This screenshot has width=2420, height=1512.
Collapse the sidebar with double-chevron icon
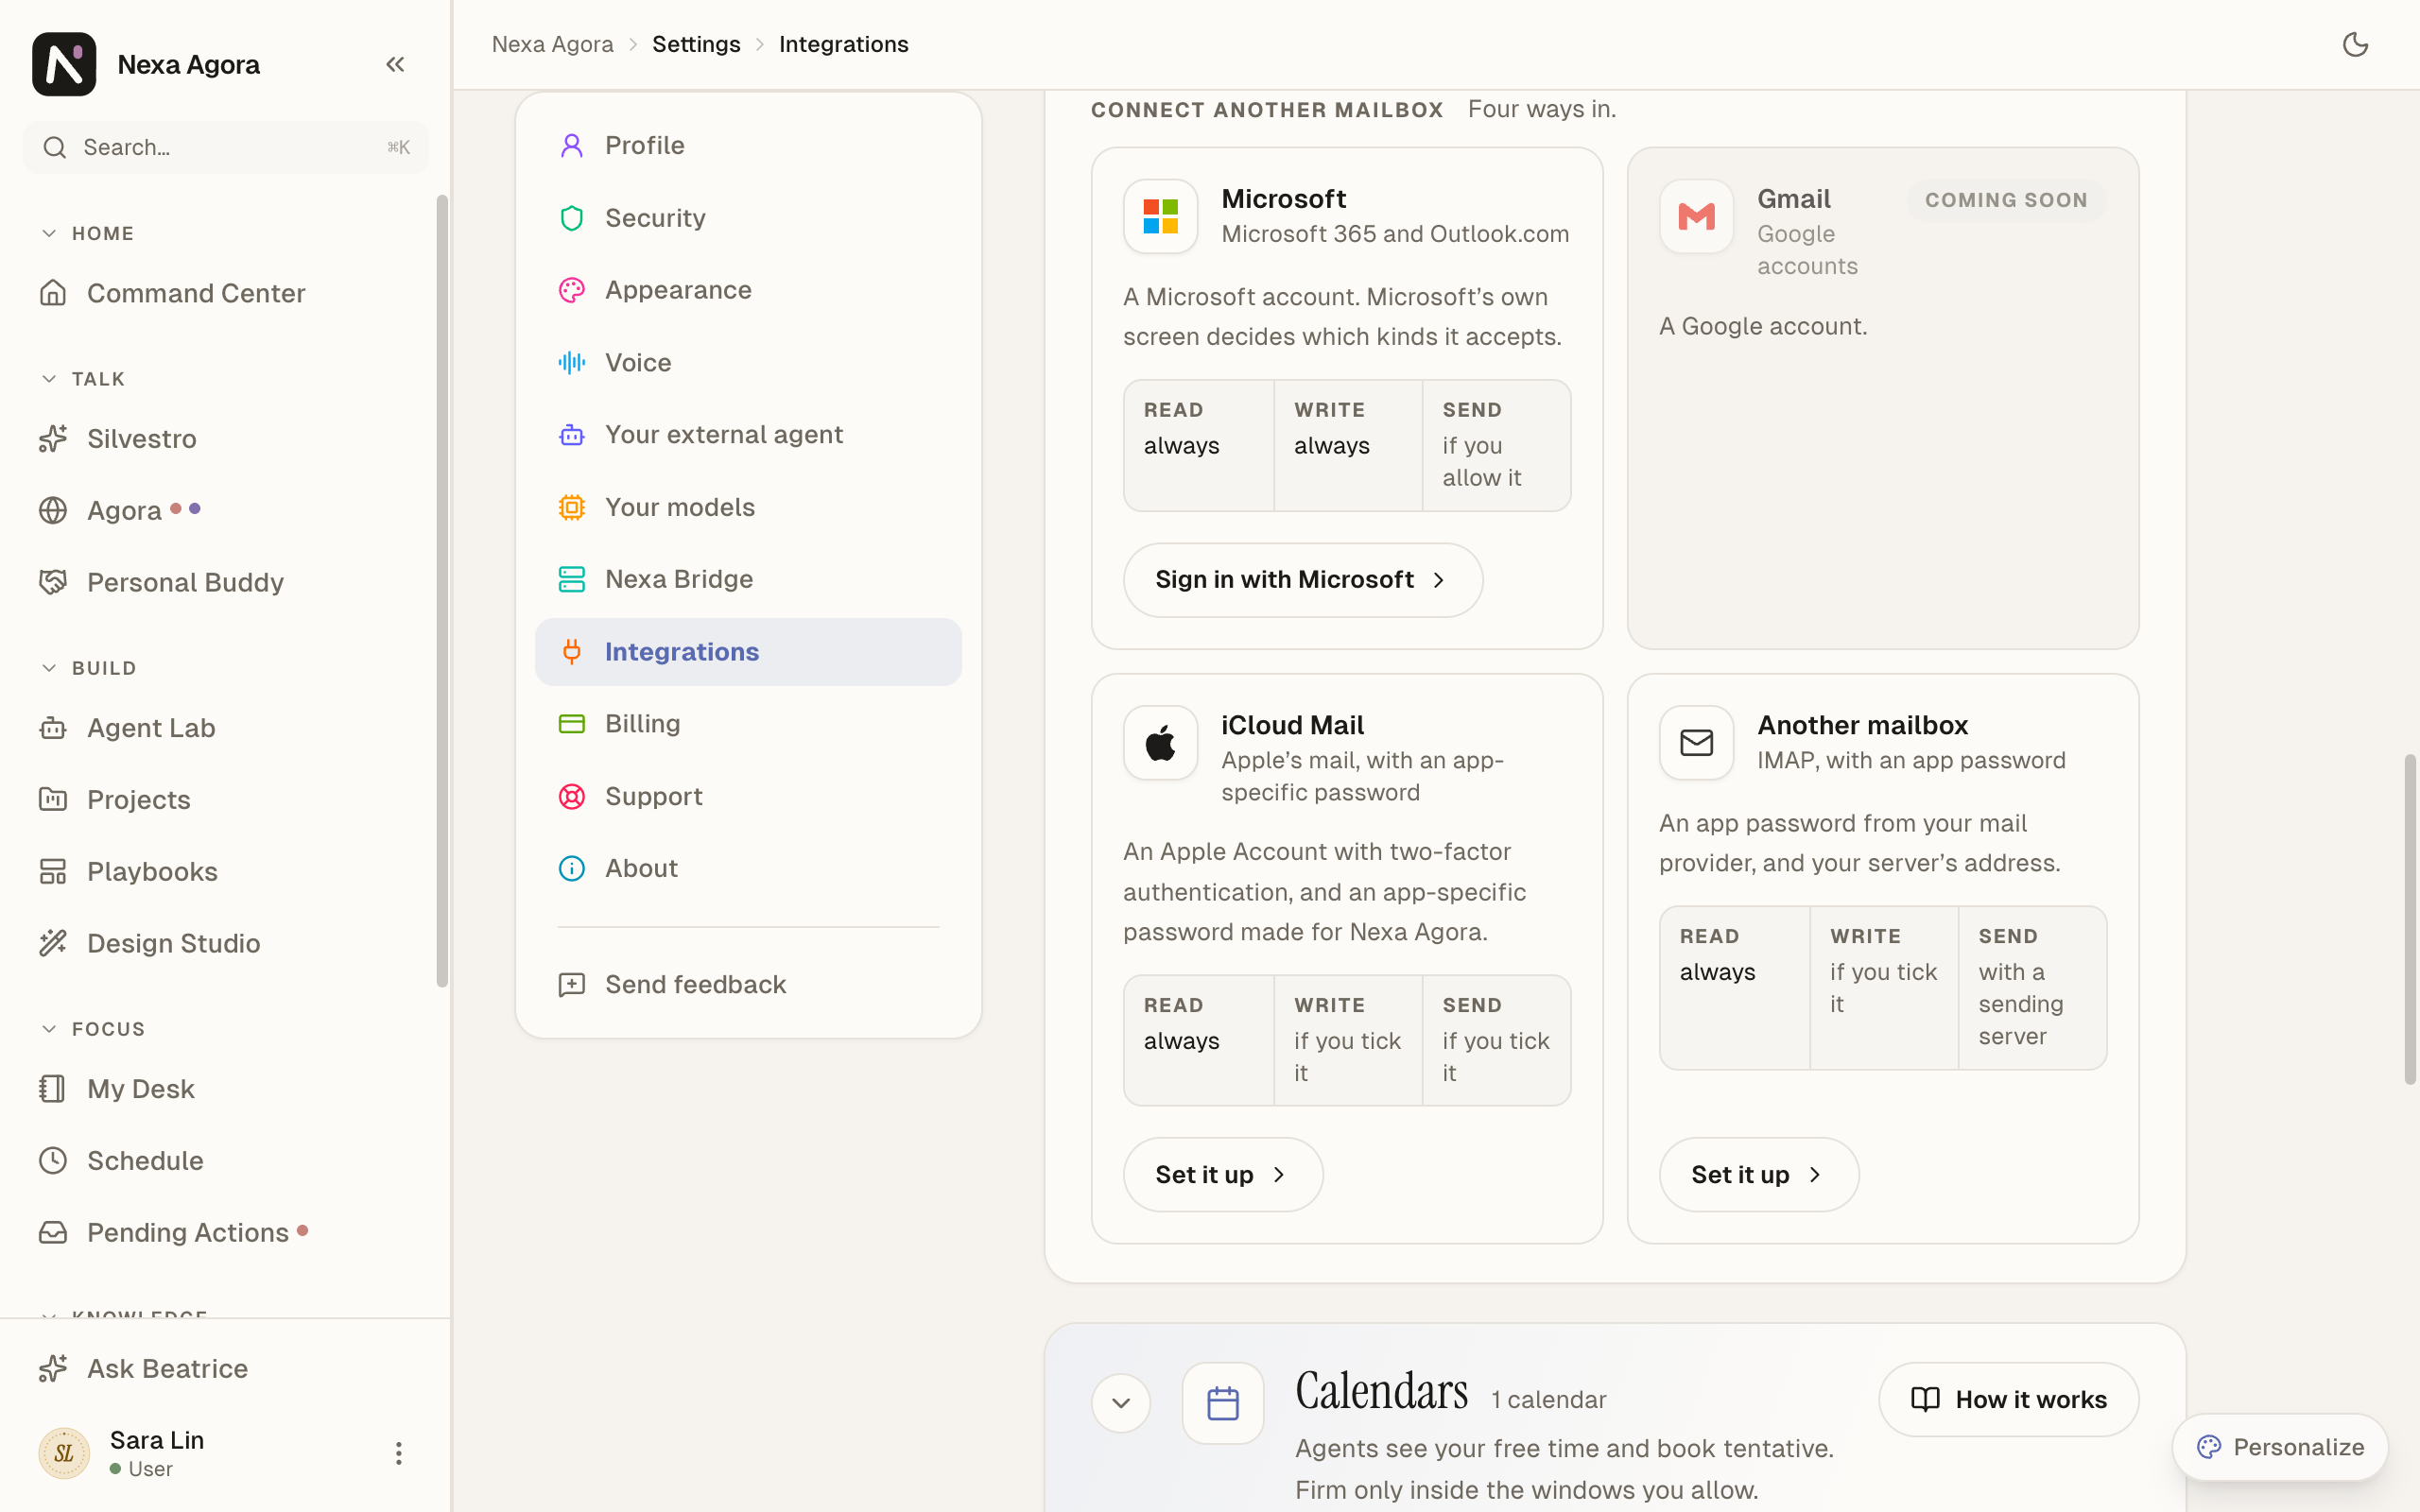click(x=395, y=65)
